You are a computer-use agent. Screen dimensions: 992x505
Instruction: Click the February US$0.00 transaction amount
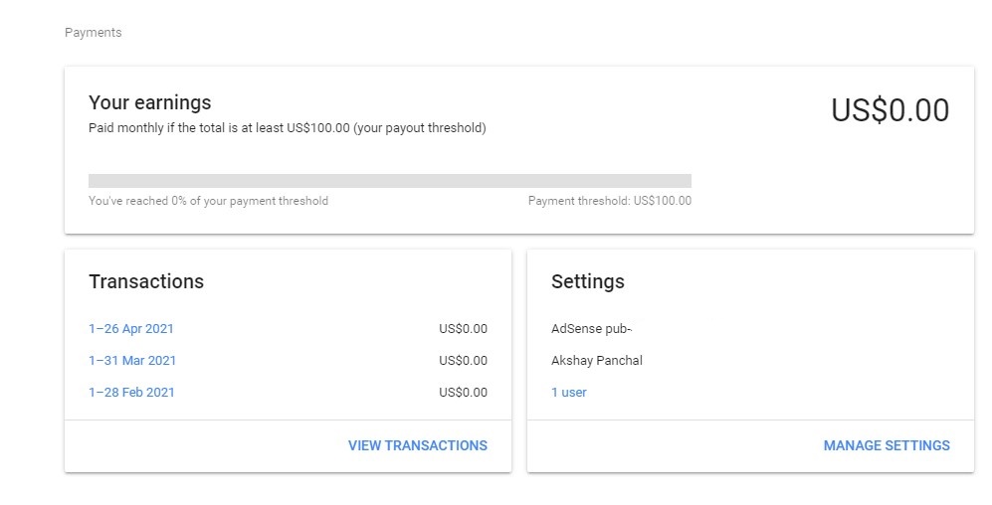click(x=463, y=393)
